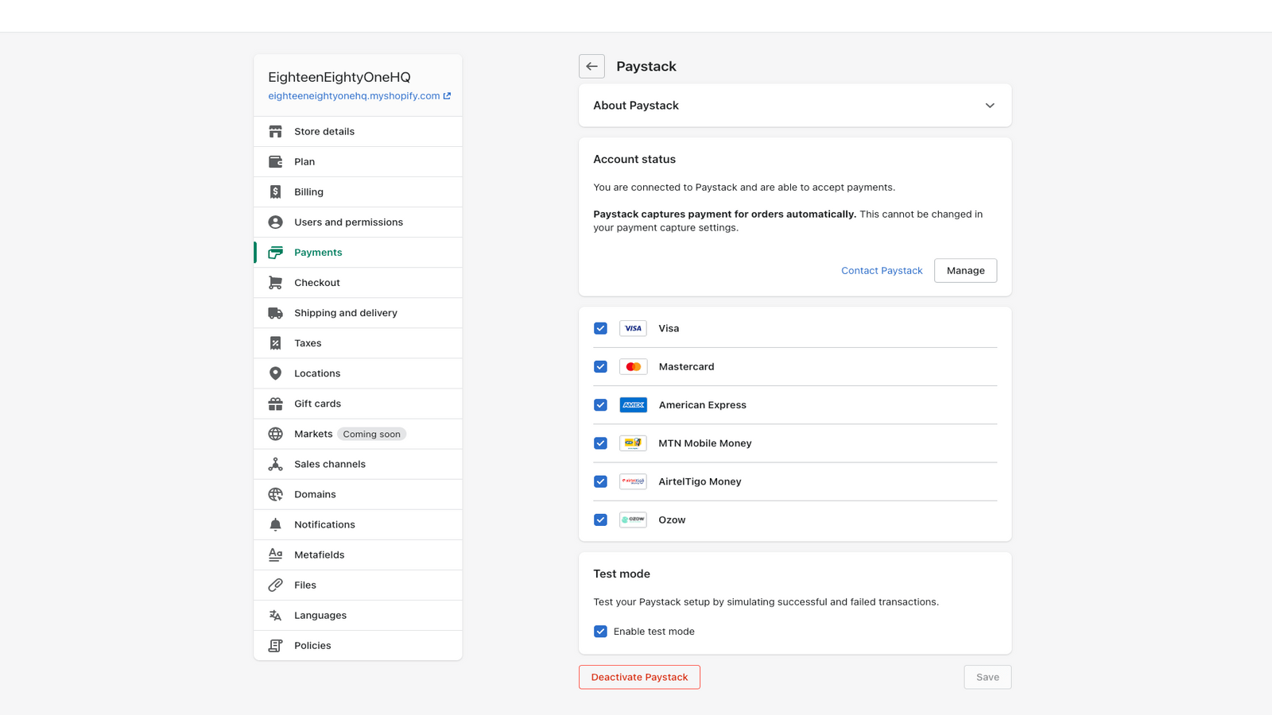Open Checkout settings
This screenshot has width=1272, height=715.
(x=358, y=282)
